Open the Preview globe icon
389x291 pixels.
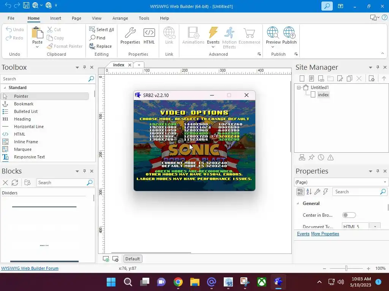(272, 33)
